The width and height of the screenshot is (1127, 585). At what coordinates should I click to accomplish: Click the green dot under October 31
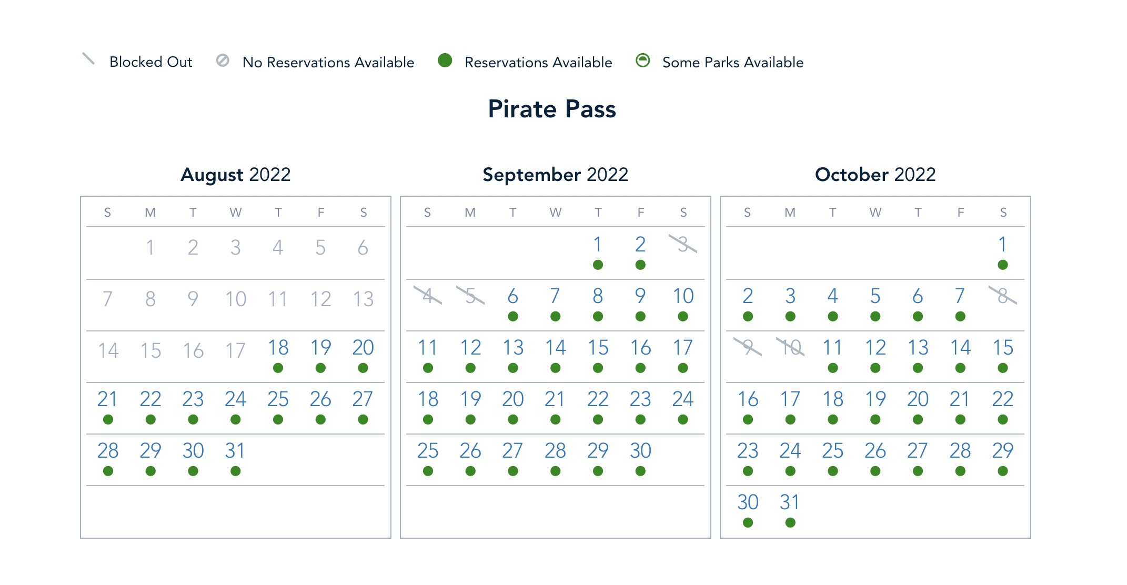click(790, 522)
